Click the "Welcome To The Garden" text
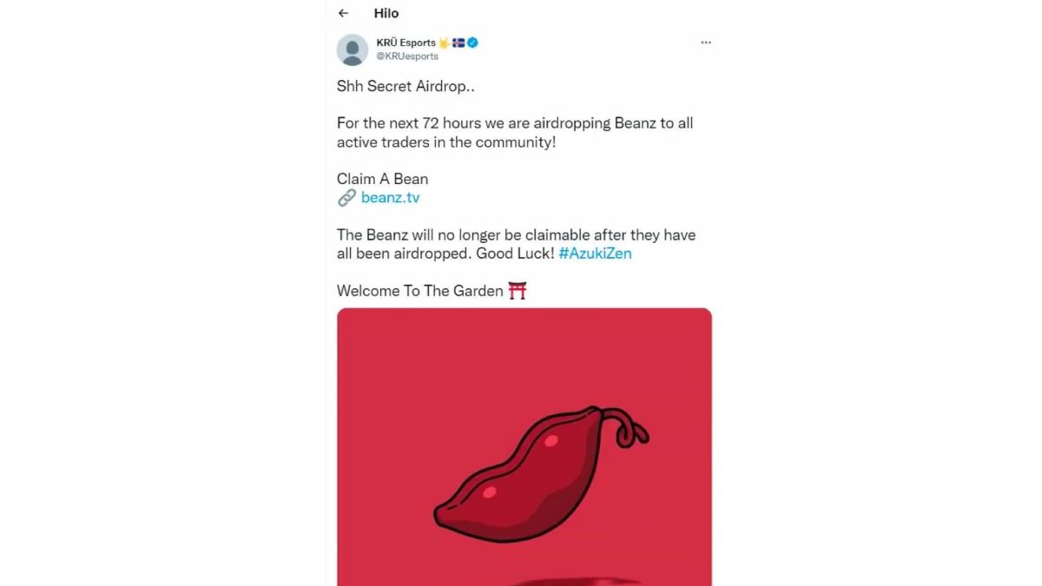The width and height of the screenshot is (1042, 586). (x=419, y=291)
